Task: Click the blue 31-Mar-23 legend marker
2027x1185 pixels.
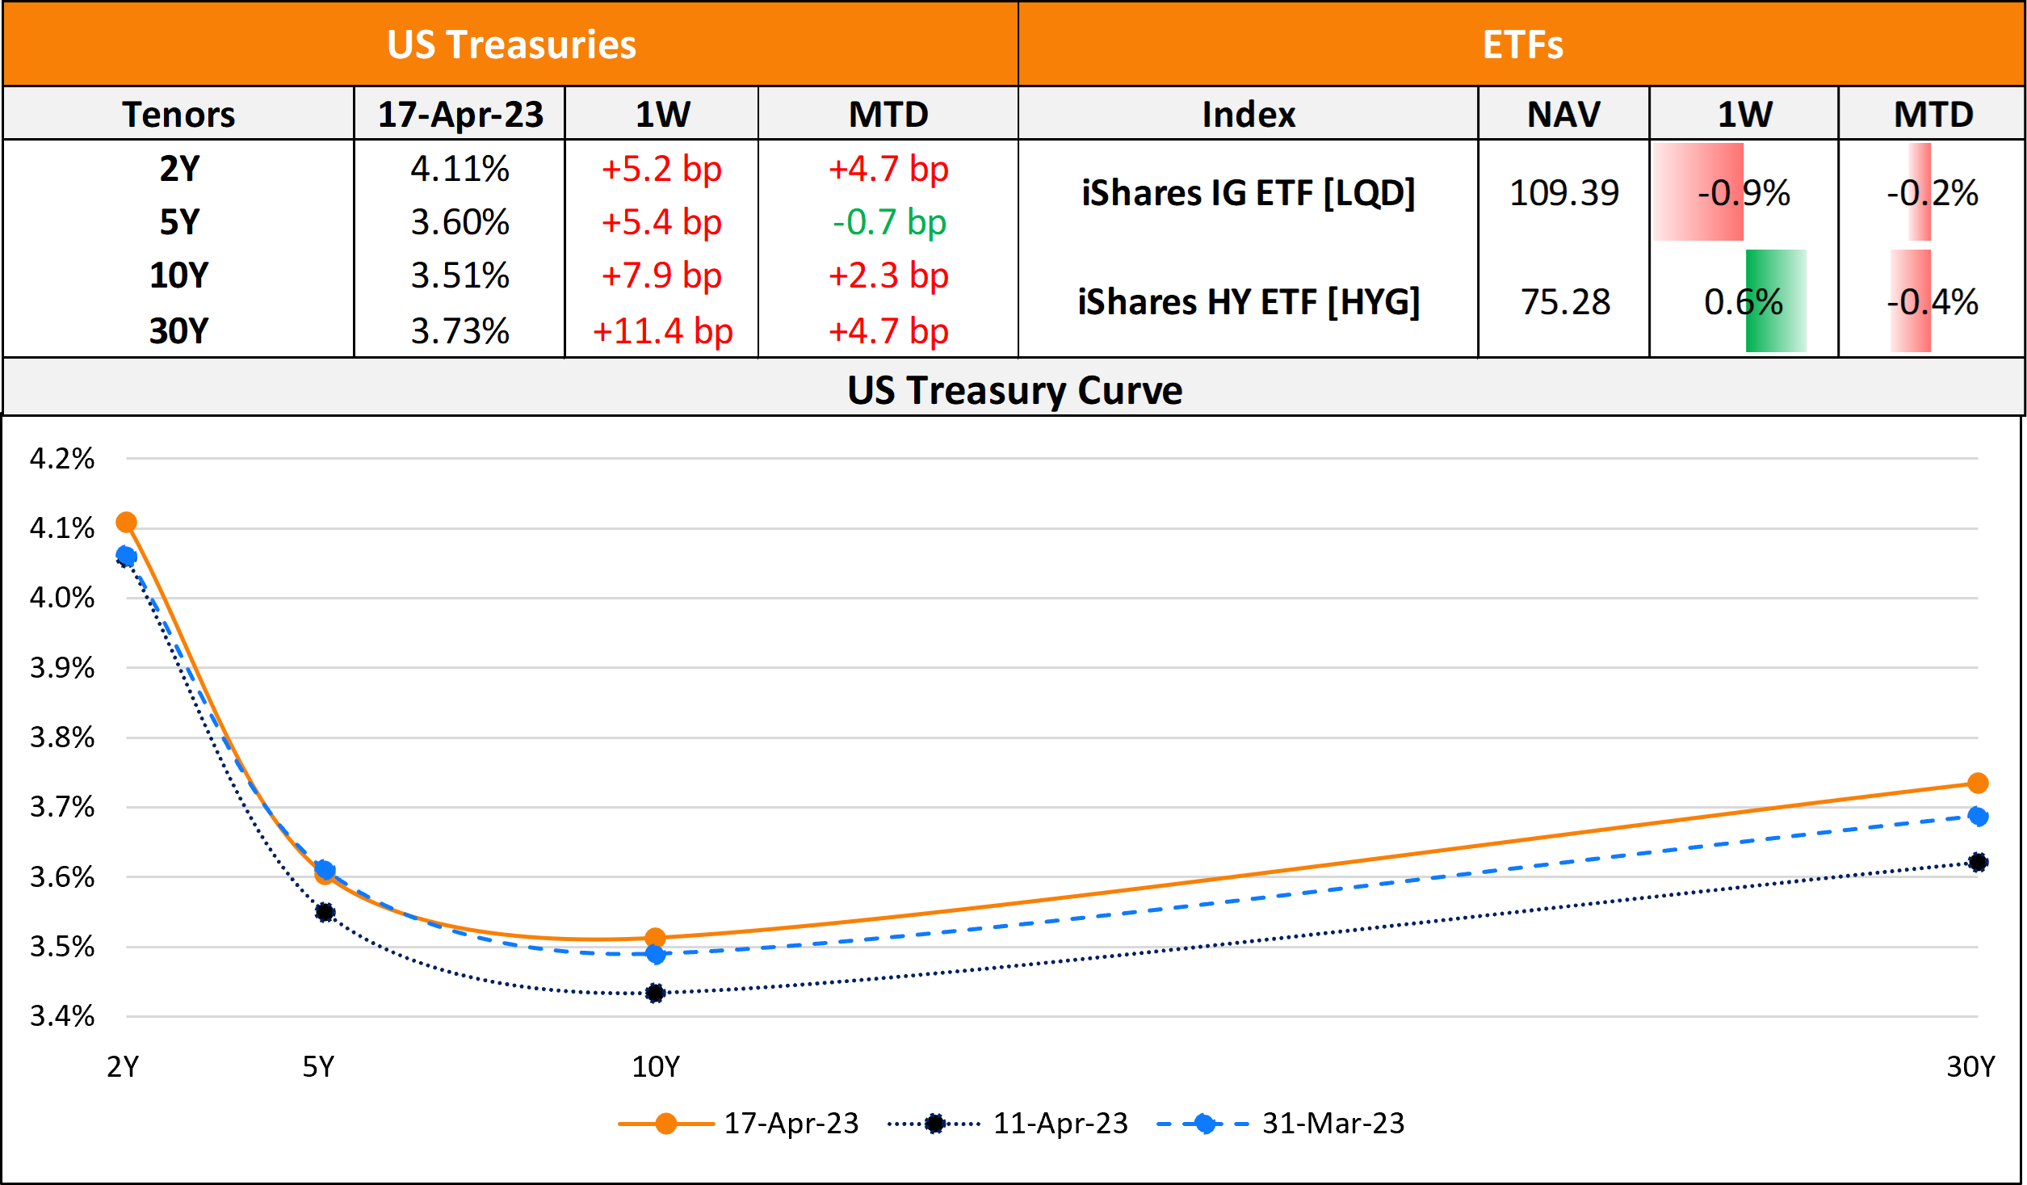Action: [1204, 1124]
